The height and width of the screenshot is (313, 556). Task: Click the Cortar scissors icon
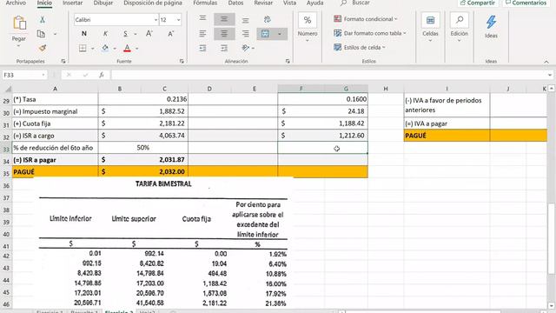coord(43,19)
